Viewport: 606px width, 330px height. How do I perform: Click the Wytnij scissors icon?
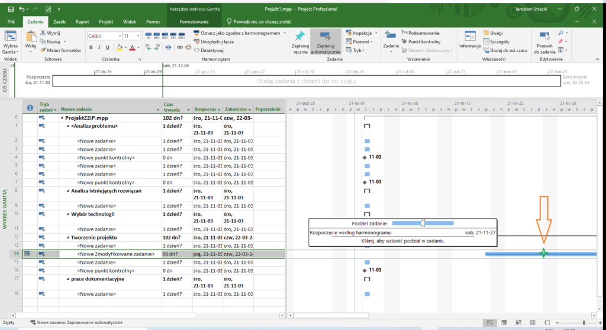click(43, 34)
